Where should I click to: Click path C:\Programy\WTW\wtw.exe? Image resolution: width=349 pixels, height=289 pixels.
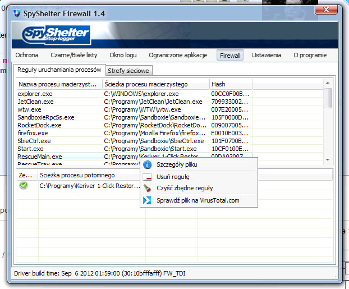click(142, 109)
